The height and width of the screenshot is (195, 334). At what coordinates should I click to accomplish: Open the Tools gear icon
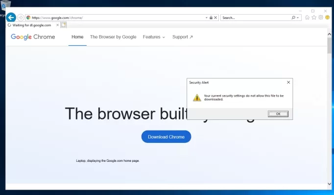coord(321,18)
